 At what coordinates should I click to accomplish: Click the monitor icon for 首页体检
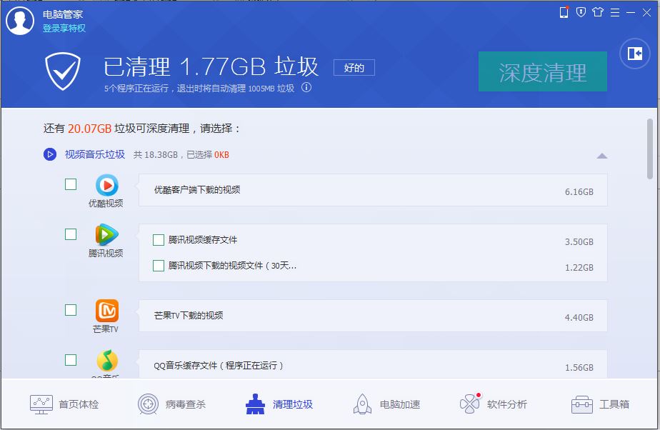click(x=41, y=404)
